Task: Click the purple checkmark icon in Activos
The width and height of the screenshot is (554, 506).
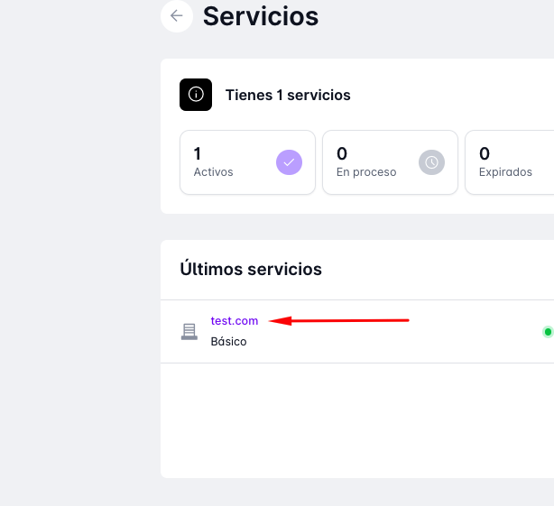Action: [289, 162]
